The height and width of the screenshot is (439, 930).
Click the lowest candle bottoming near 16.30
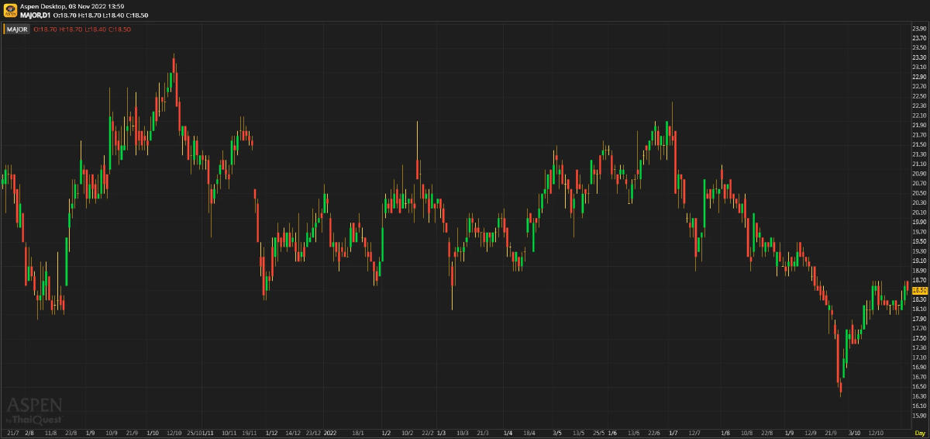[841, 386]
